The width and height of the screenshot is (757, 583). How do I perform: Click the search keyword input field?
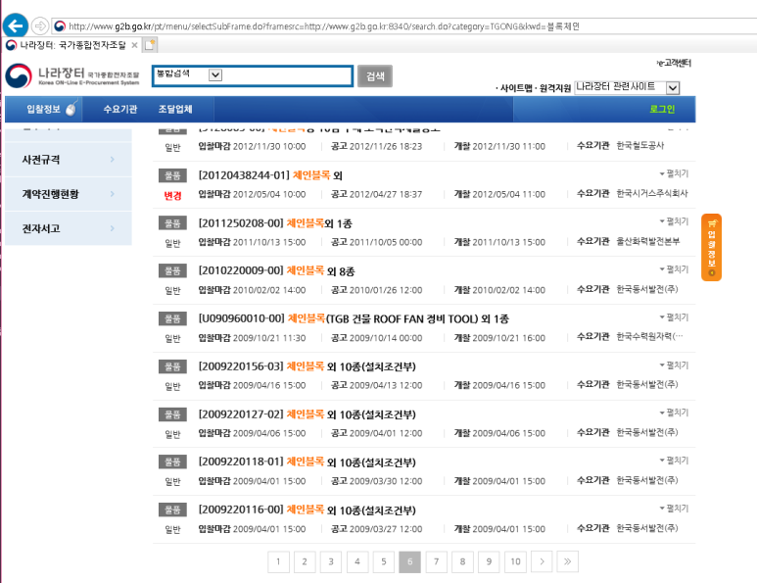[x=286, y=75]
